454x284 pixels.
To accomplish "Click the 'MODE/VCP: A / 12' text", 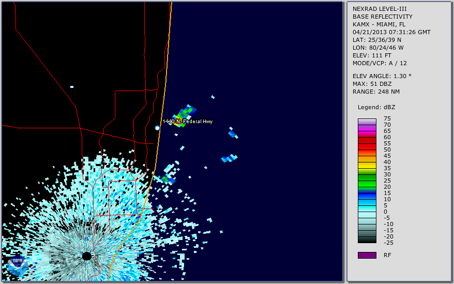I will (380, 63).
